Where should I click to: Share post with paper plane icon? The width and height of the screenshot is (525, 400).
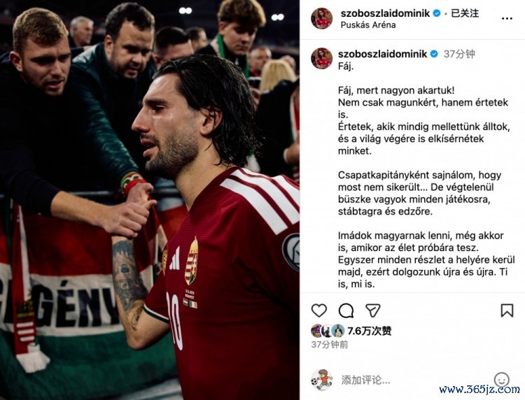[372, 310]
